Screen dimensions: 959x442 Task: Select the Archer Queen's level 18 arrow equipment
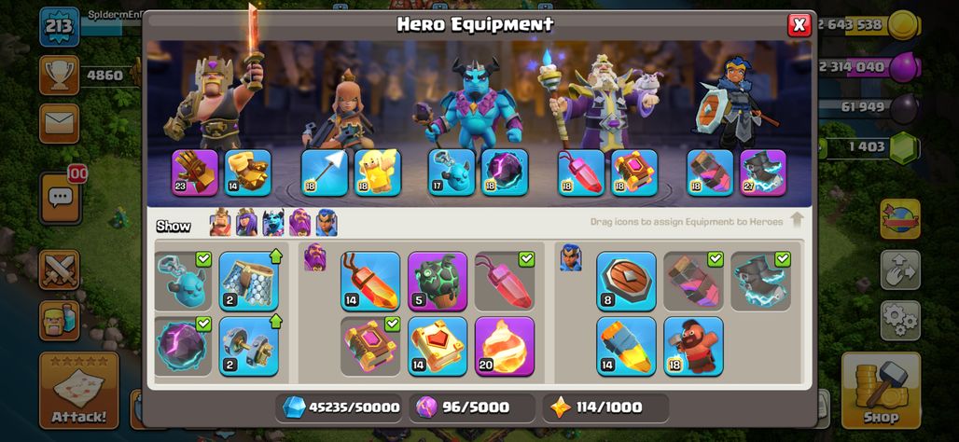324,173
